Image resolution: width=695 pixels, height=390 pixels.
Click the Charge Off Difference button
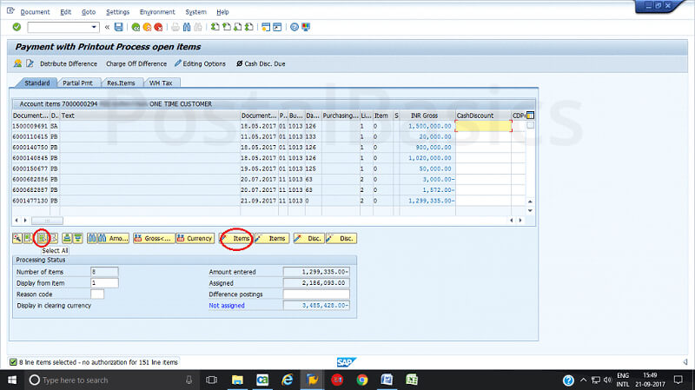136,63
